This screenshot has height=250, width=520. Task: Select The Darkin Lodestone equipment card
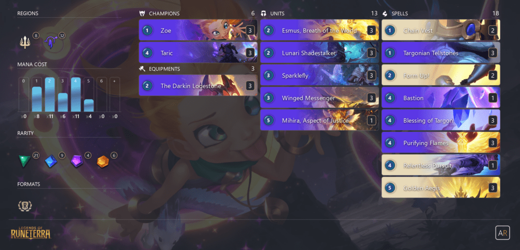tap(198, 86)
